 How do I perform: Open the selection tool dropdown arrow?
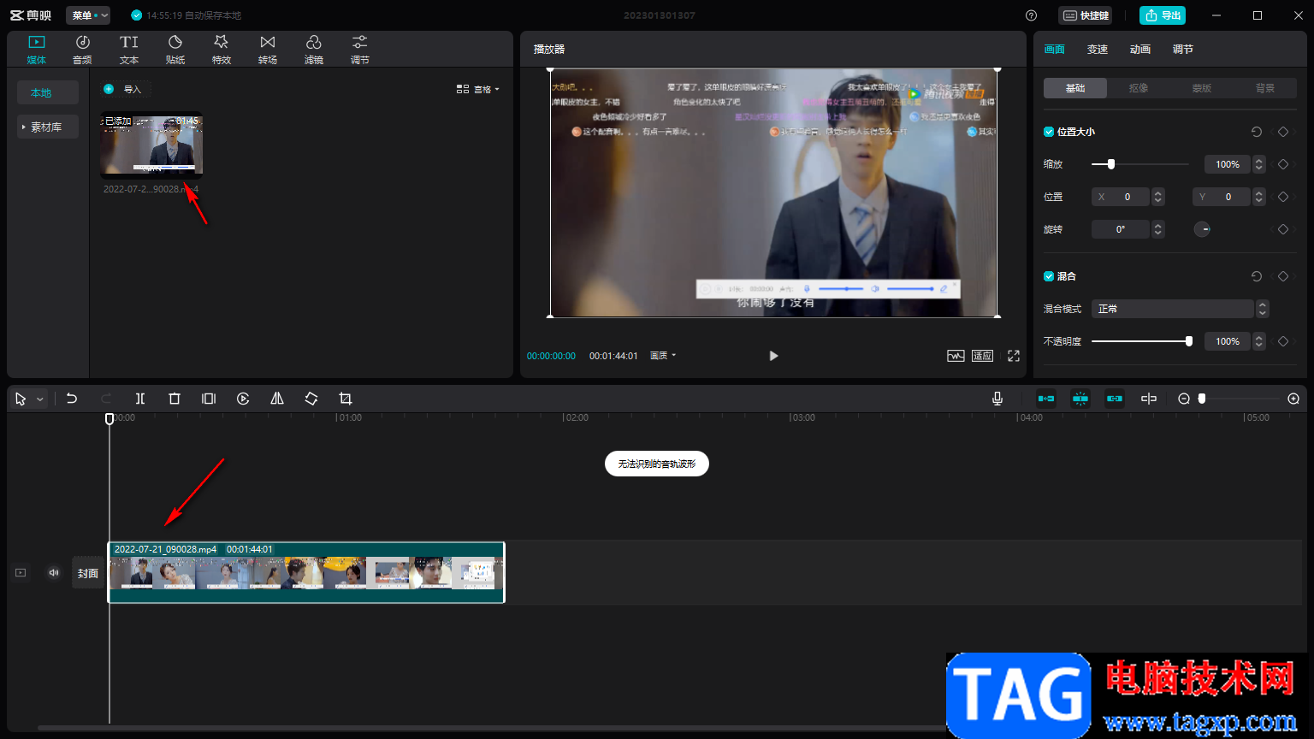39,399
